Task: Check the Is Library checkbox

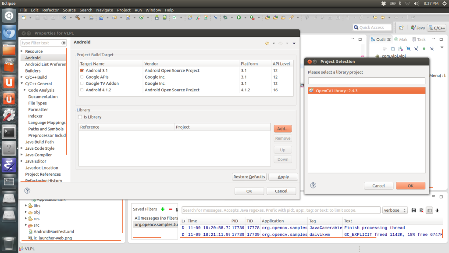Action: coord(80,117)
